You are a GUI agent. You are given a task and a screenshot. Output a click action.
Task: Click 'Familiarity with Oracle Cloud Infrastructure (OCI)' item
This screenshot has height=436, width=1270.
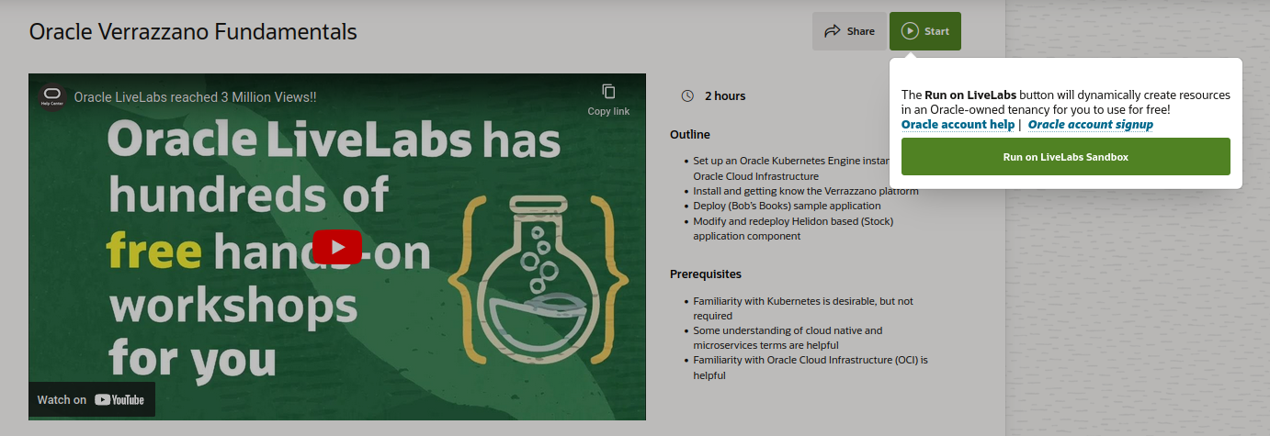(811, 367)
